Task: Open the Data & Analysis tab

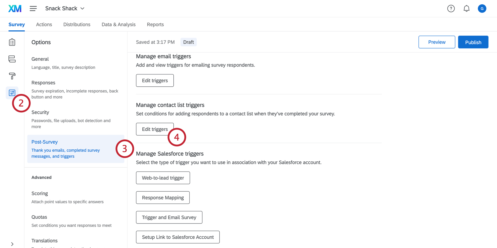Action: 118,24
